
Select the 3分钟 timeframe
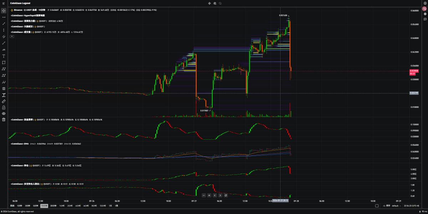(28, 206)
